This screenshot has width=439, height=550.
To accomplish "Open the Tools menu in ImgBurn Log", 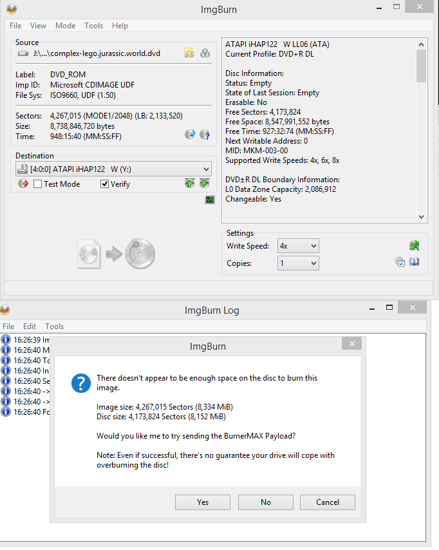I will pyautogui.click(x=55, y=327).
